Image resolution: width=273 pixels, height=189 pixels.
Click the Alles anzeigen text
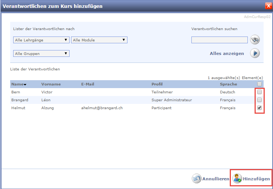pos(227,53)
